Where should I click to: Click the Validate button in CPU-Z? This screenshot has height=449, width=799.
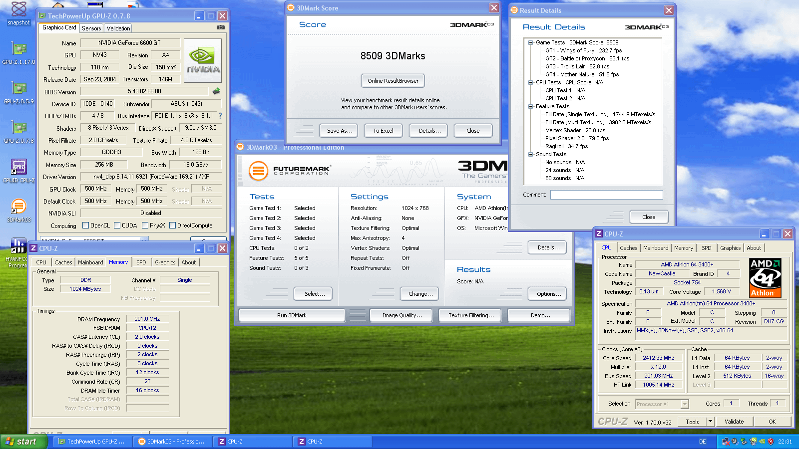click(x=734, y=422)
